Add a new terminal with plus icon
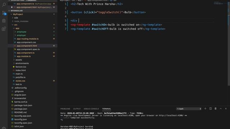 (x=205, y=109)
